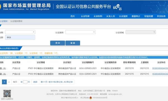Expand the 认证类别 dropdown
Image resolution: width=168 pixels, height=101 pixels.
(80, 32)
